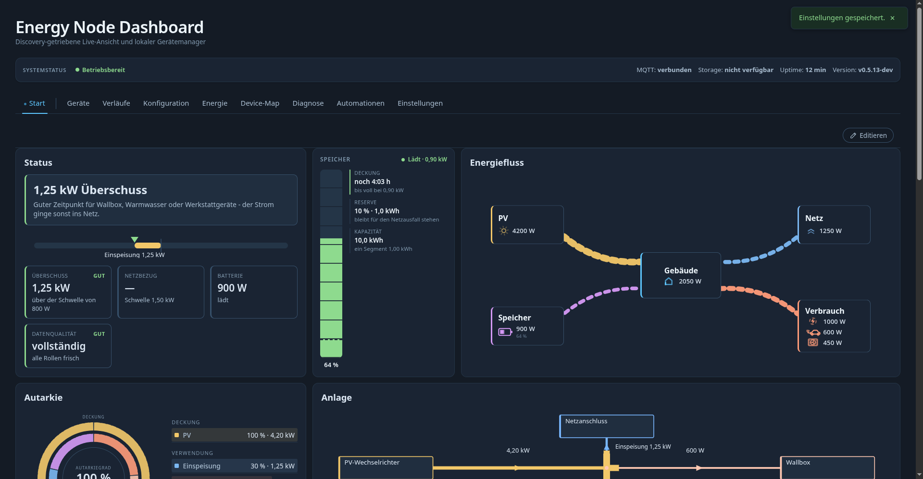Click the pencil icon in Editieren button
The height and width of the screenshot is (479, 923).
point(853,135)
